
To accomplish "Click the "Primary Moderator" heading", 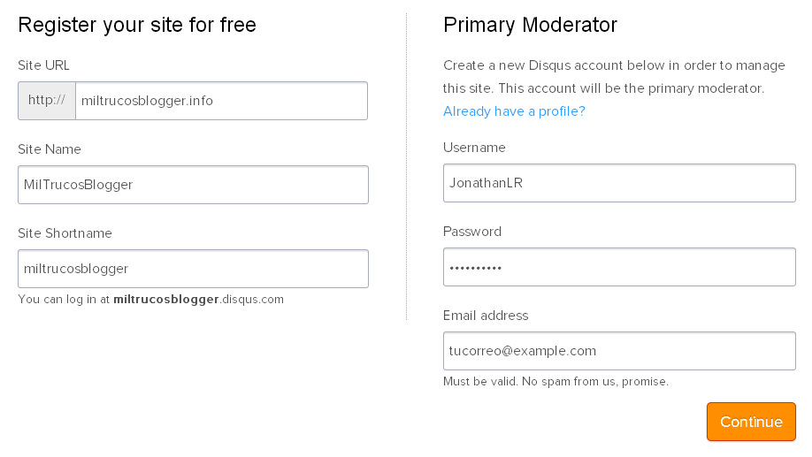I will click(x=530, y=25).
